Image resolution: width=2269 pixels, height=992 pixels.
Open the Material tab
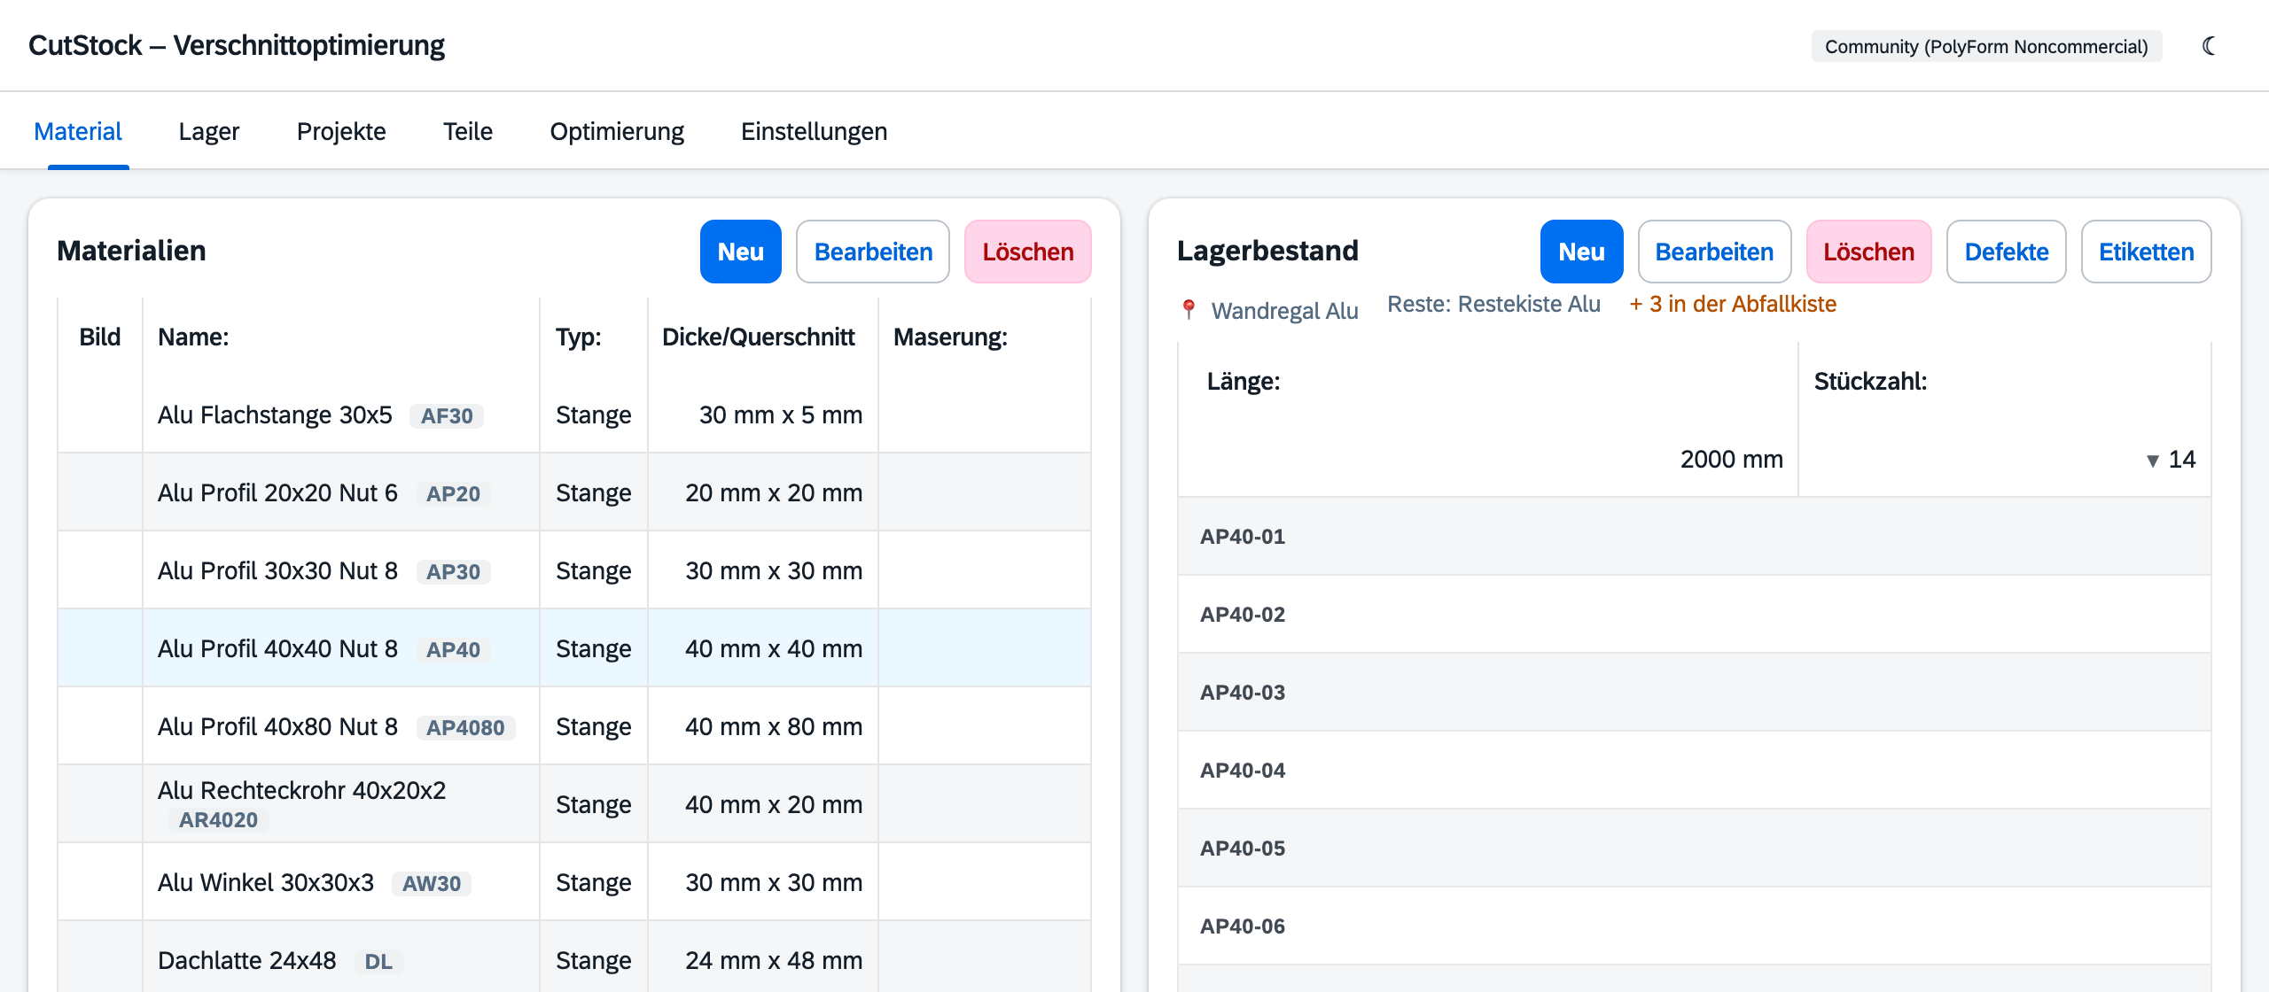[78, 131]
